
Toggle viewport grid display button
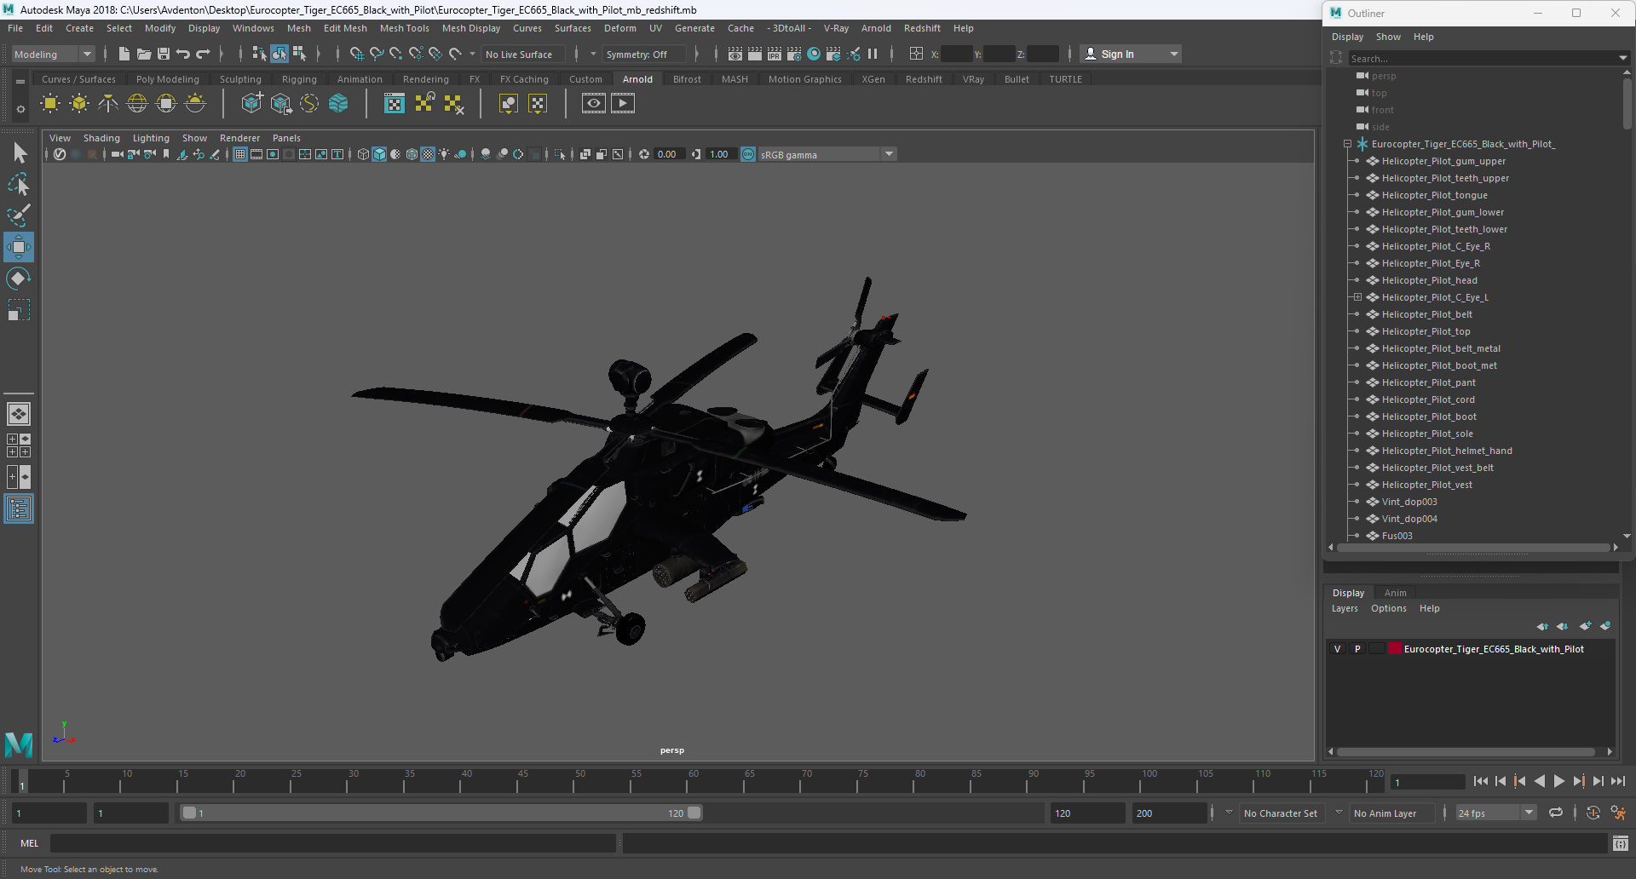pyautogui.click(x=240, y=154)
